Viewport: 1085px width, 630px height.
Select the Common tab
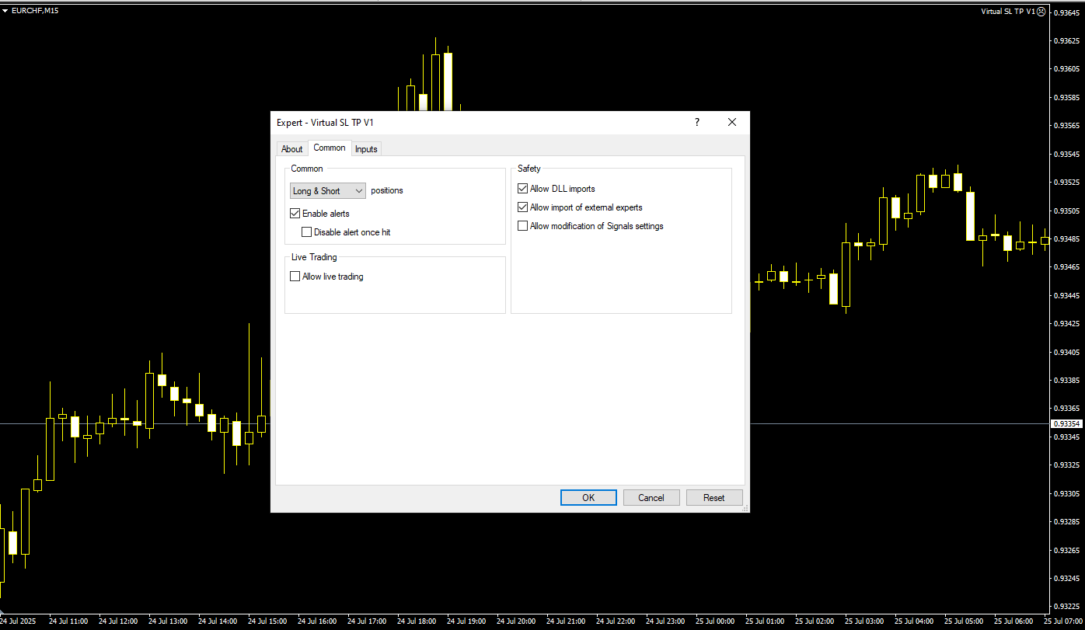pos(330,148)
